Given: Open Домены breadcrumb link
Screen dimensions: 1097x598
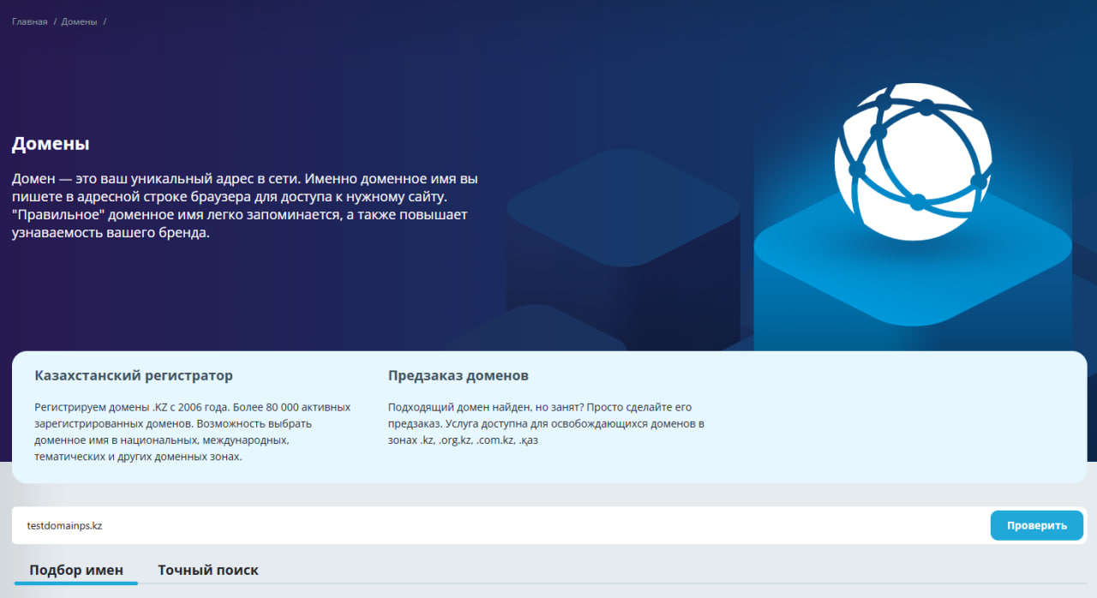Looking at the screenshot, I should point(79,21).
